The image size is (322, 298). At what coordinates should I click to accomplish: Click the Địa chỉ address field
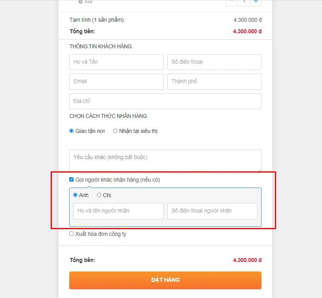165,101
